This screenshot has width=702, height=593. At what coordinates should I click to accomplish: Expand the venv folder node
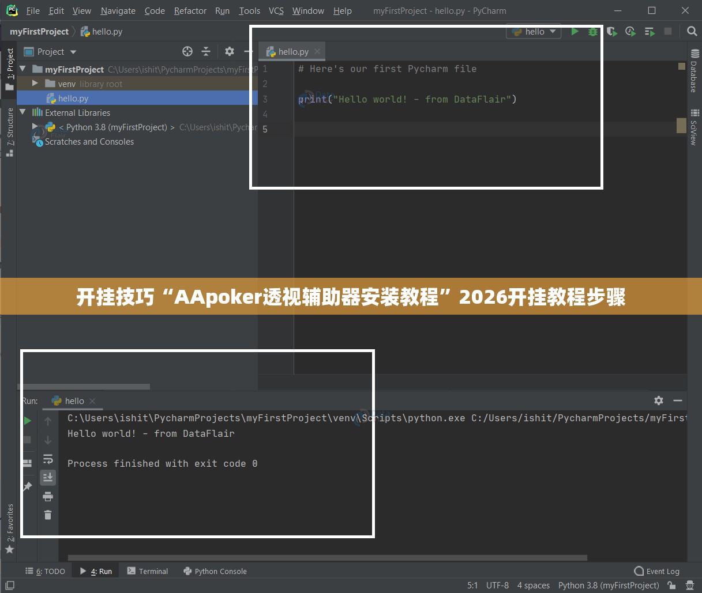[x=35, y=84]
